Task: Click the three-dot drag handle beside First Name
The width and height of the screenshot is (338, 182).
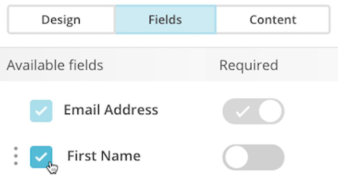Action: (16, 156)
